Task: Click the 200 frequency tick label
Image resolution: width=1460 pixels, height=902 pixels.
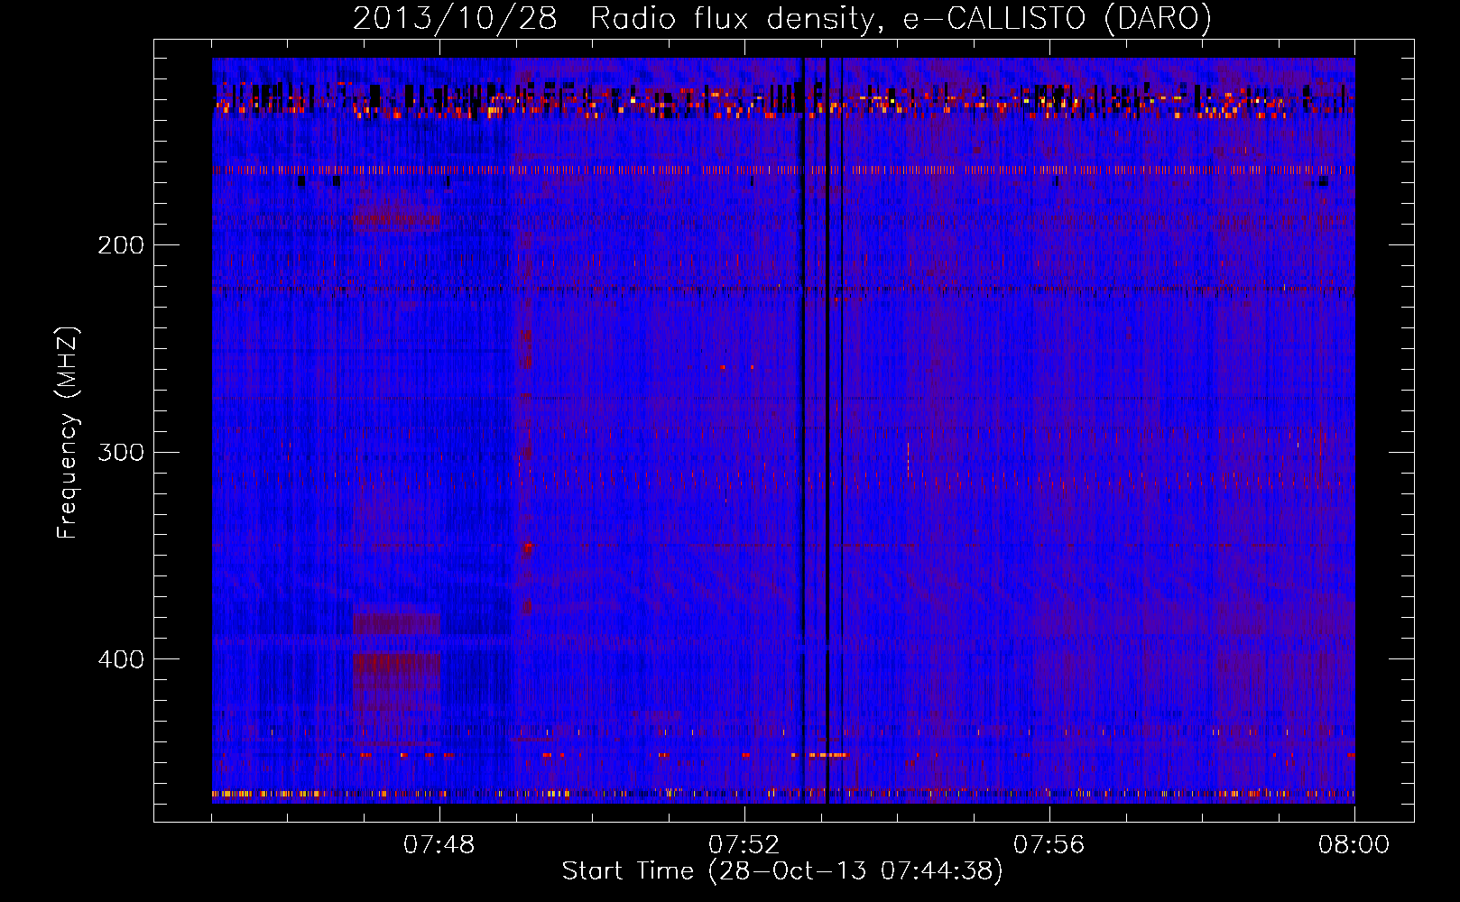Action: click(121, 244)
